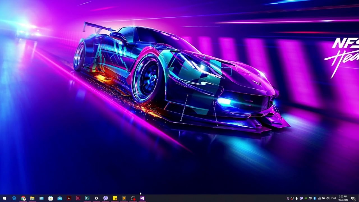The image size is (359, 202).
Task: Launch Adobe InDesign from taskbar
Action: (78, 198)
